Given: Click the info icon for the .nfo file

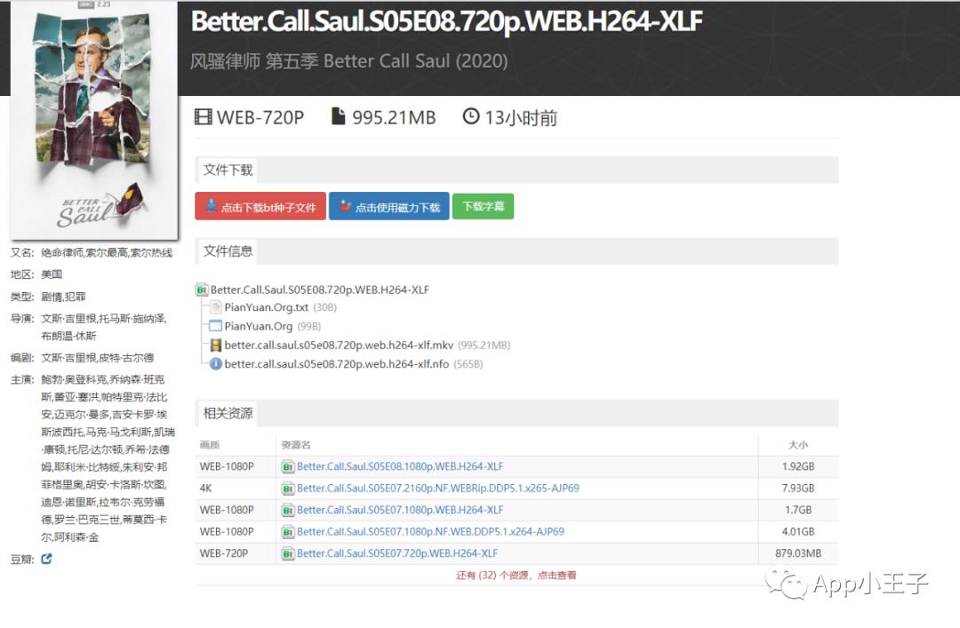Looking at the screenshot, I should (x=215, y=363).
